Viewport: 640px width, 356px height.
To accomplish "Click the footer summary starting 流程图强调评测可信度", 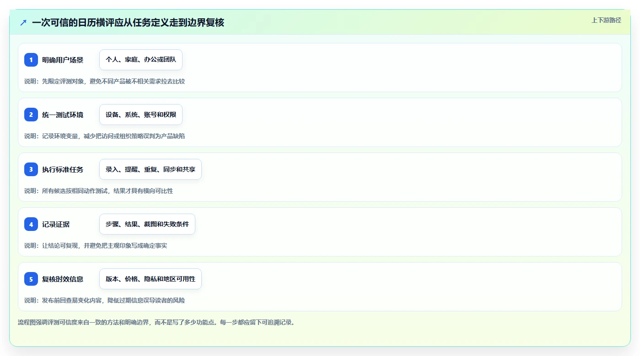I will [x=156, y=322].
